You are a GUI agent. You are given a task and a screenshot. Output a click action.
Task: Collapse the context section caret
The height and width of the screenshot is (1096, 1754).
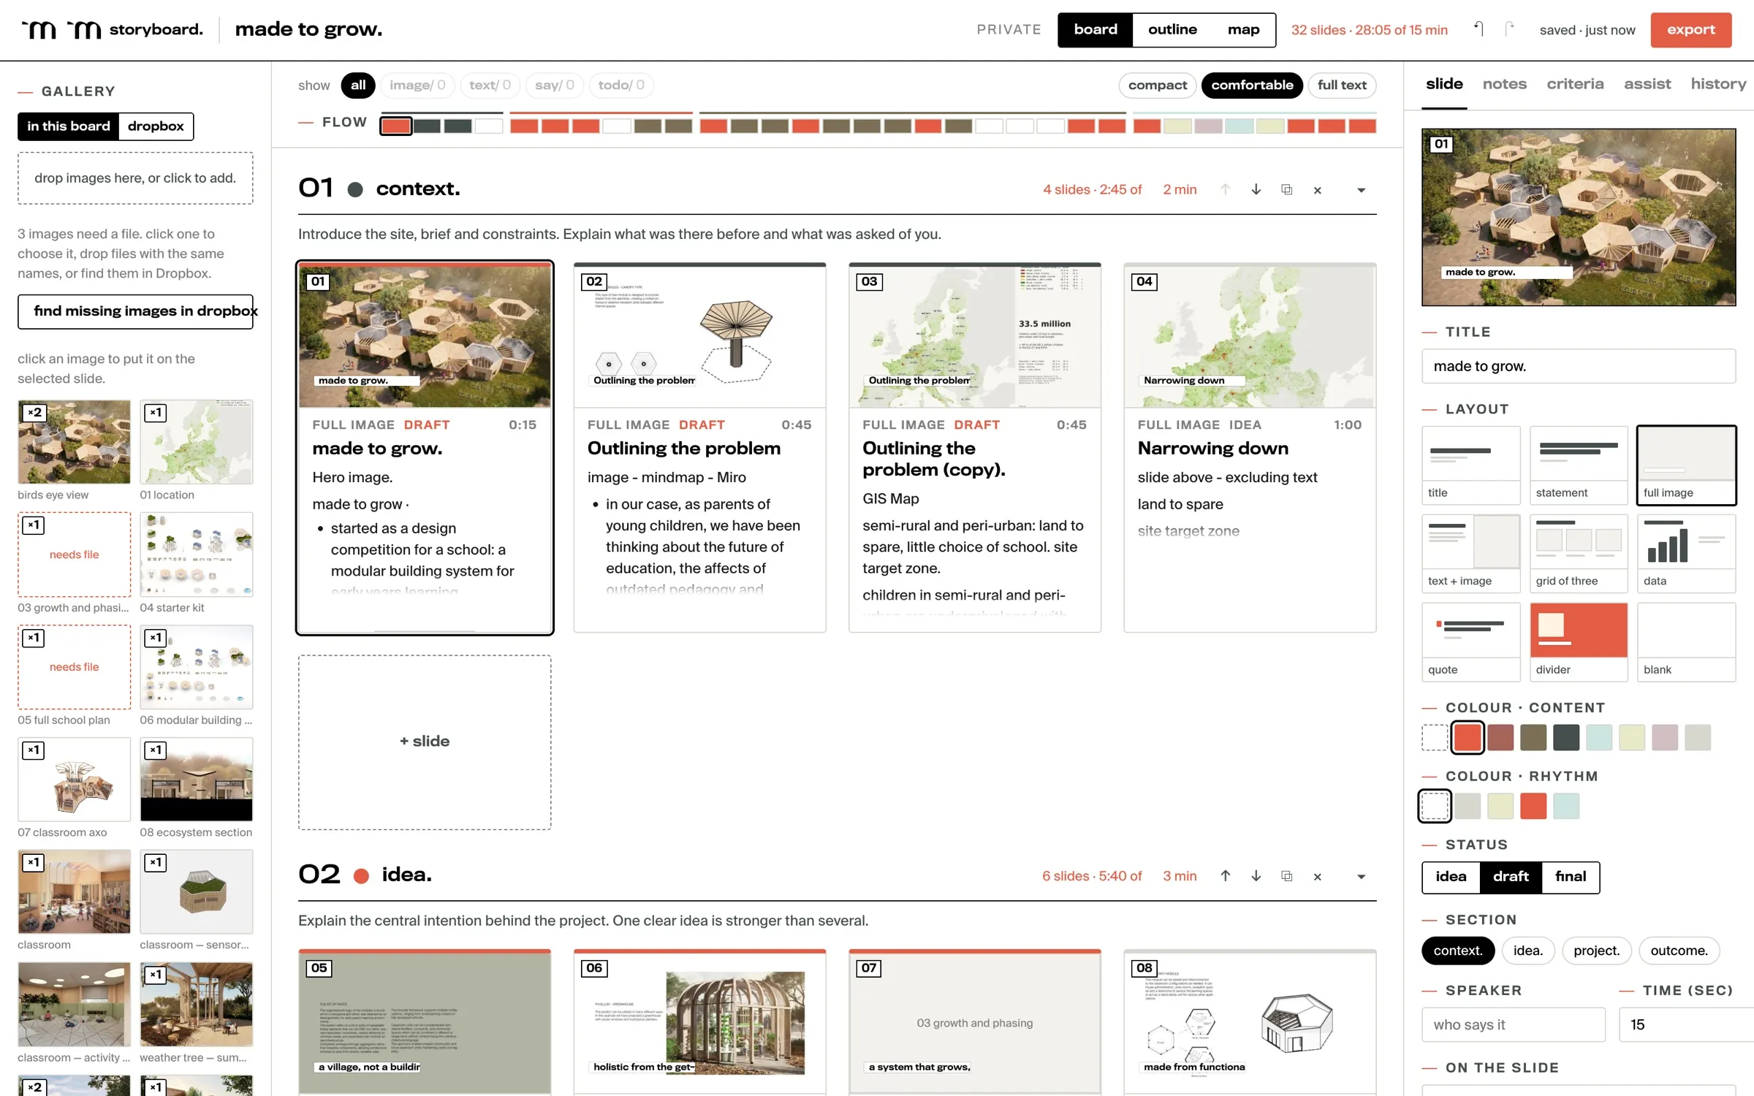1361,190
